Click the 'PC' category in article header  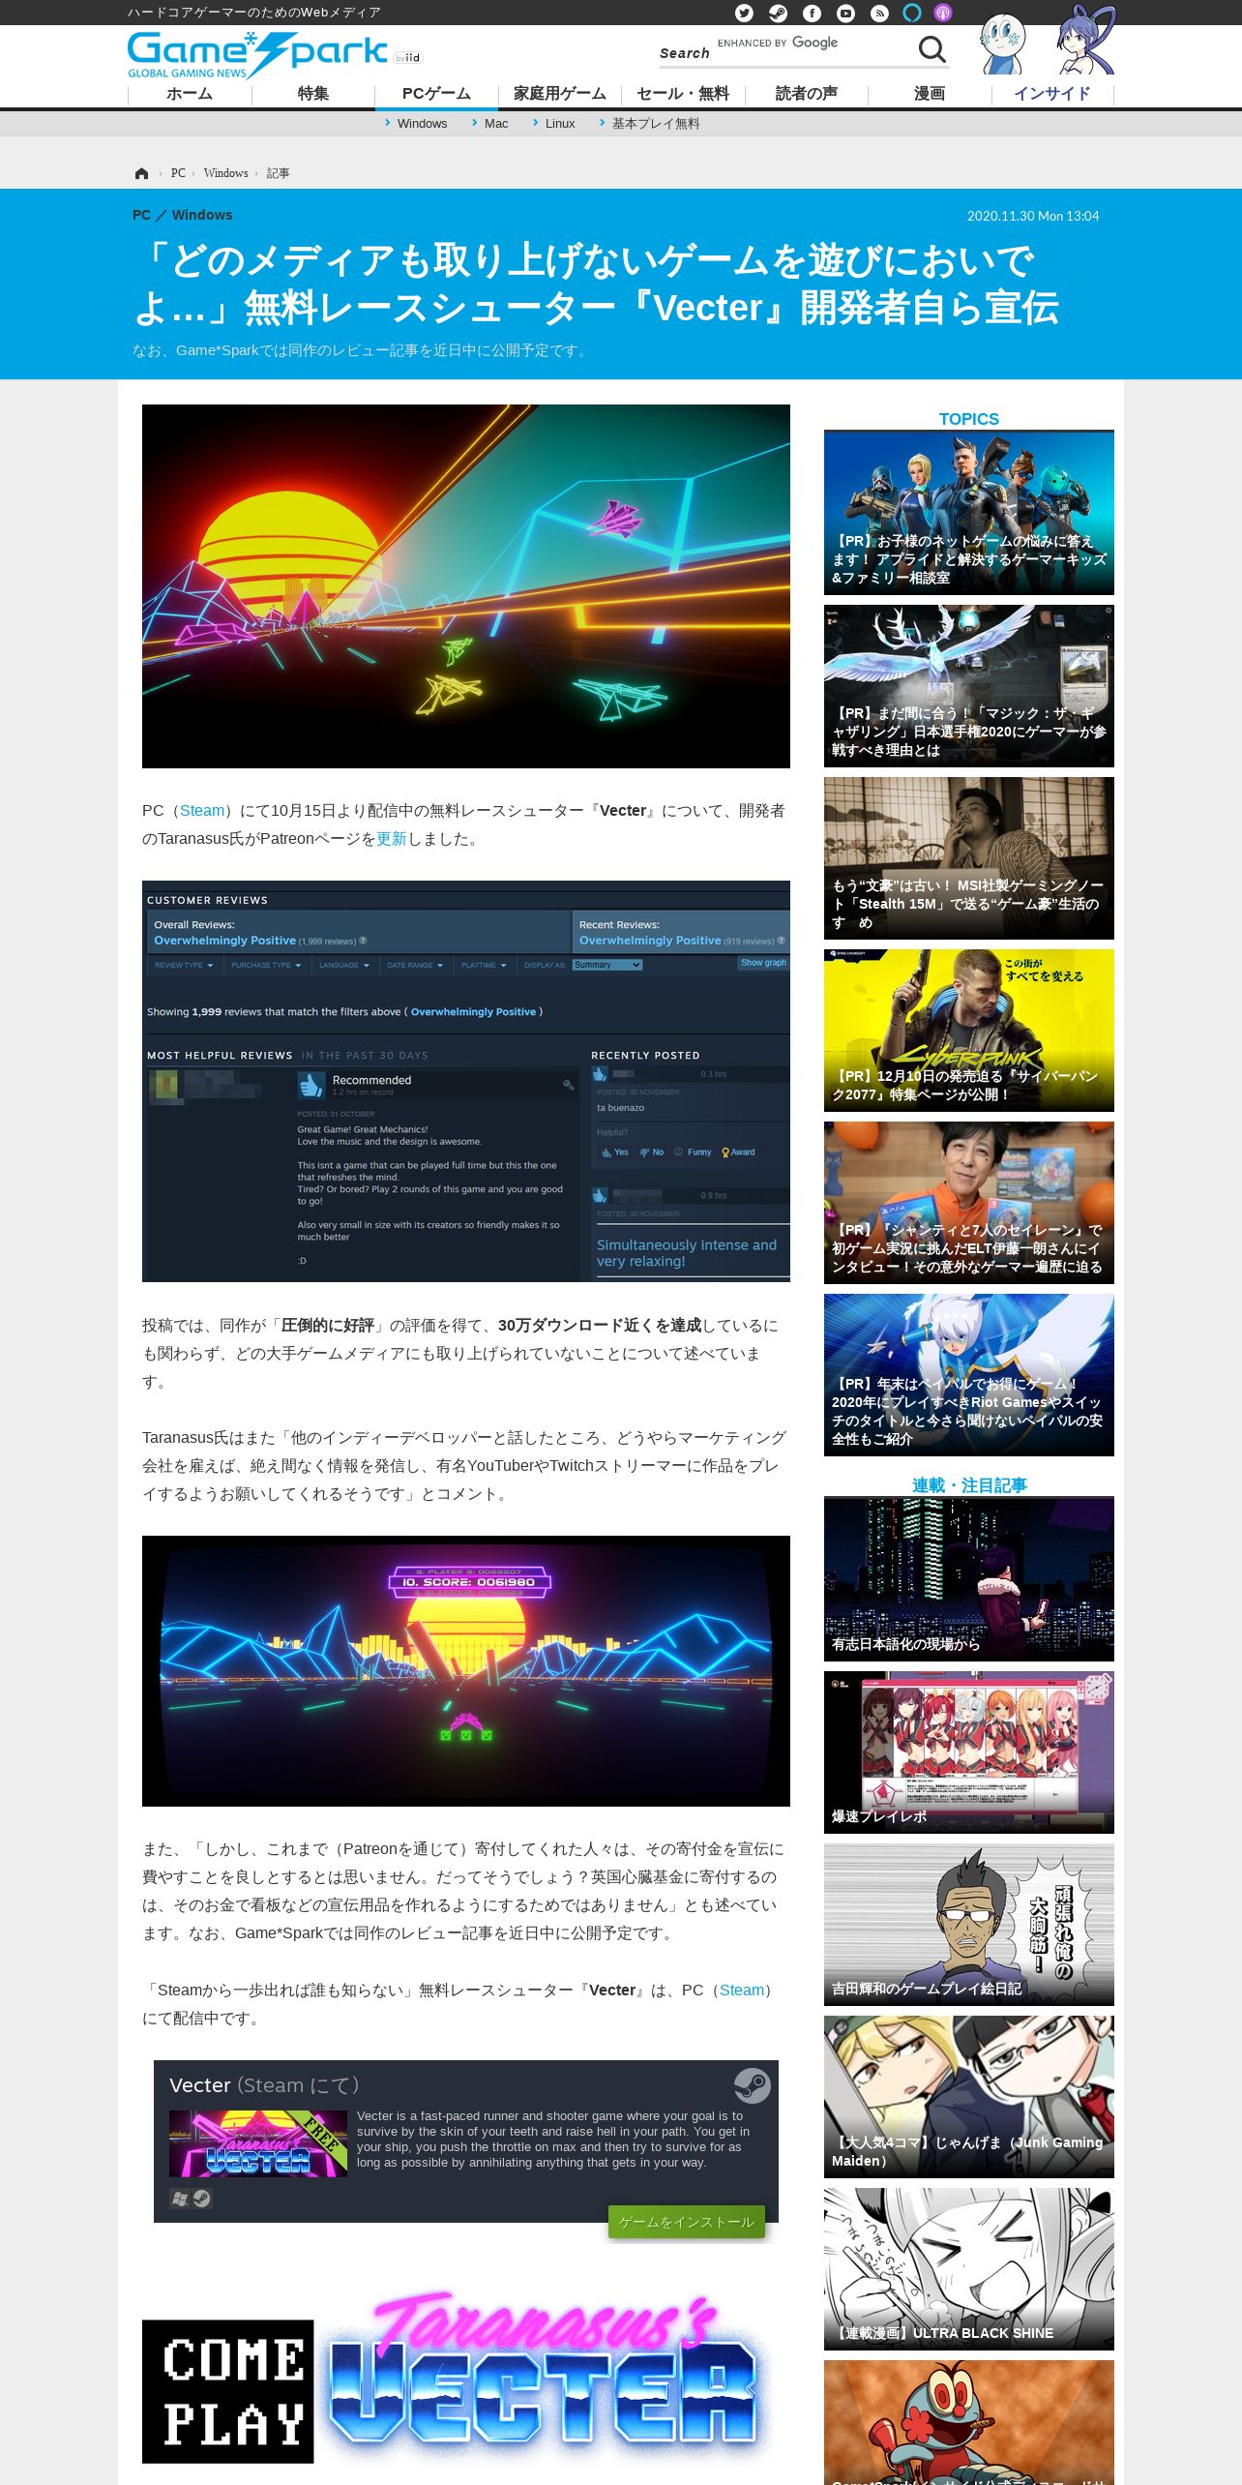coord(141,215)
